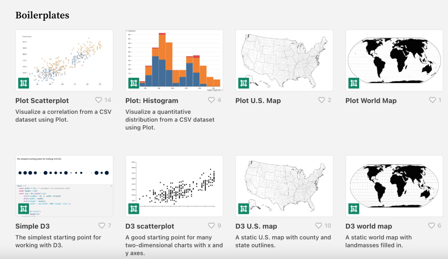Open the Simple D3 code preview thumbnail
The height and width of the screenshot is (259, 448).
[64, 186]
